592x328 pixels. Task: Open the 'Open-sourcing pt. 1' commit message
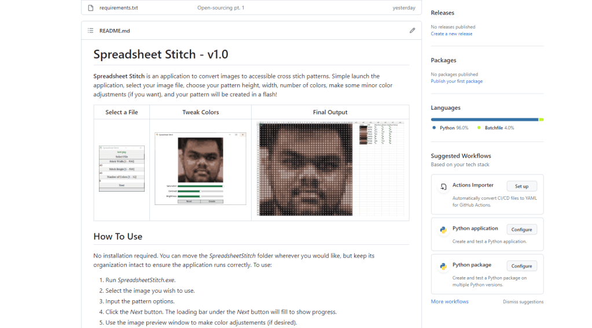coord(220,8)
